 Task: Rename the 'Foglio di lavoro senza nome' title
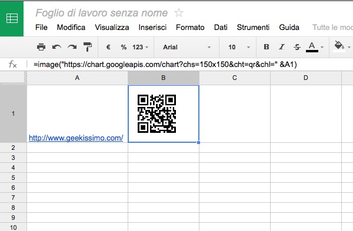click(x=102, y=13)
